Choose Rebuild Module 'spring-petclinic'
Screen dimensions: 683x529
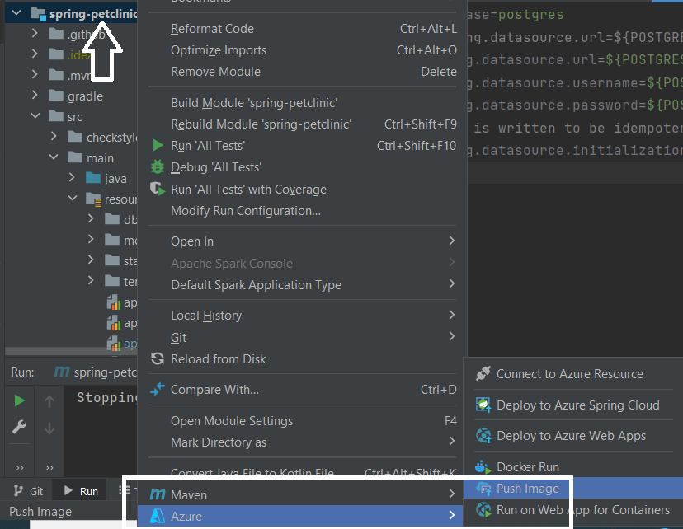303,124
